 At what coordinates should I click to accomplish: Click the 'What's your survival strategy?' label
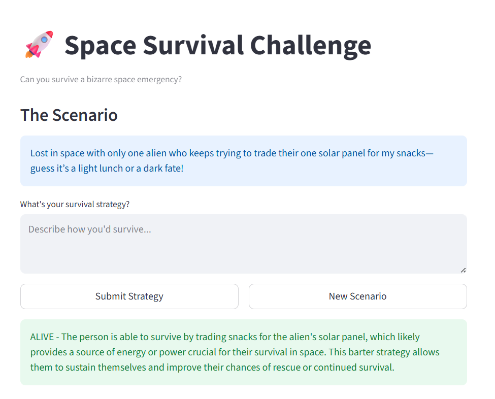(75, 204)
